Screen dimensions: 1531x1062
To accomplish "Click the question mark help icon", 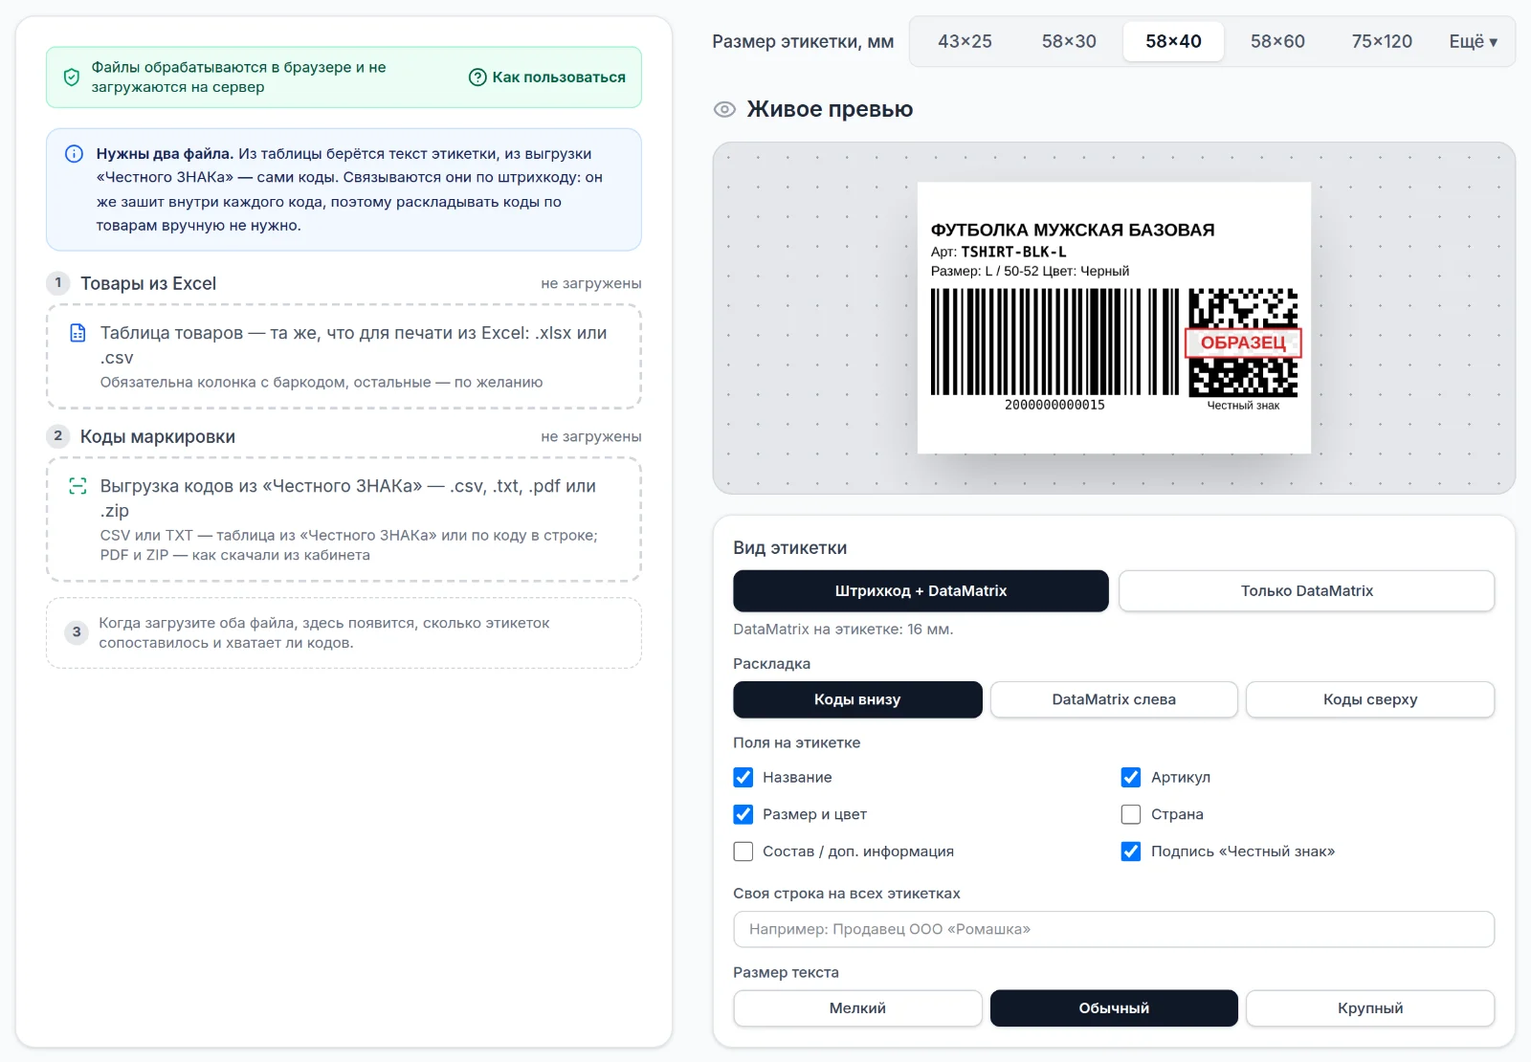I will click(477, 77).
